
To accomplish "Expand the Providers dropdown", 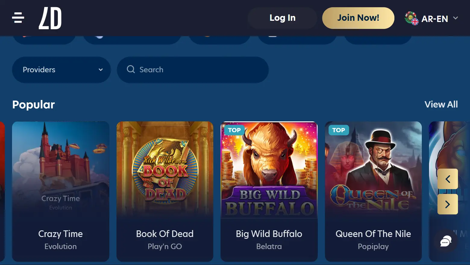I will coord(61,70).
